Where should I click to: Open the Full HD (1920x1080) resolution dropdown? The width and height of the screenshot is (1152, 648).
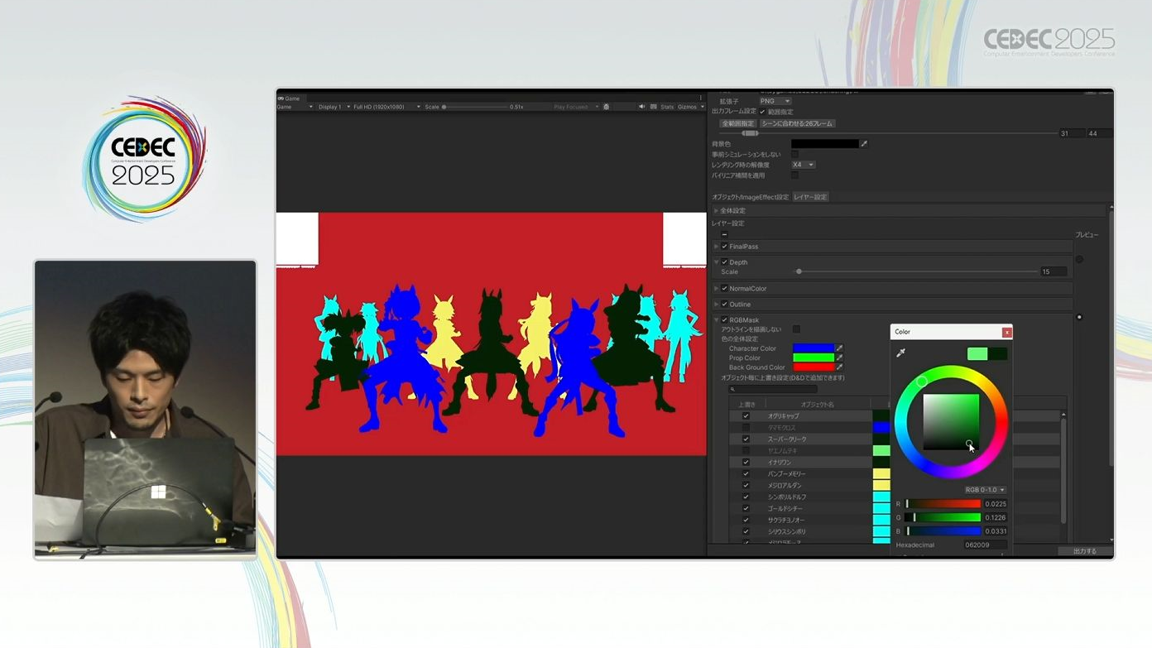pyautogui.click(x=386, y=107)
